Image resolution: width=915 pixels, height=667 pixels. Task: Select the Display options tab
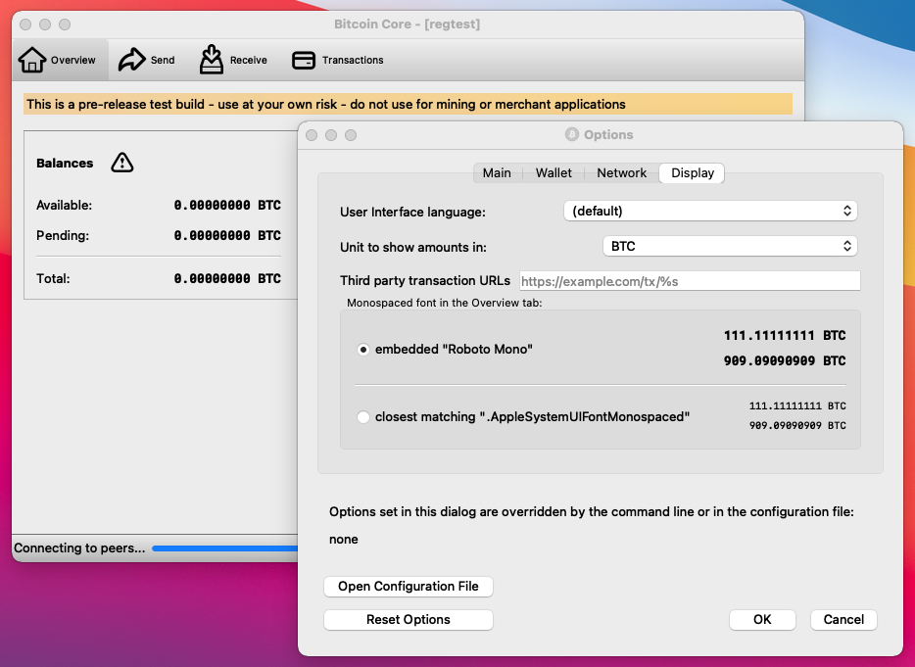692,172
